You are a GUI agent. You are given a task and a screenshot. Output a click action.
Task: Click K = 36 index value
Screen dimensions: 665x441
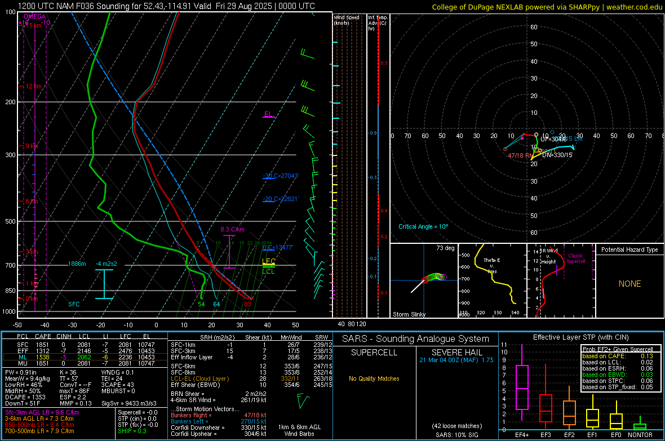pyautogui.click(x=68, y=372)
